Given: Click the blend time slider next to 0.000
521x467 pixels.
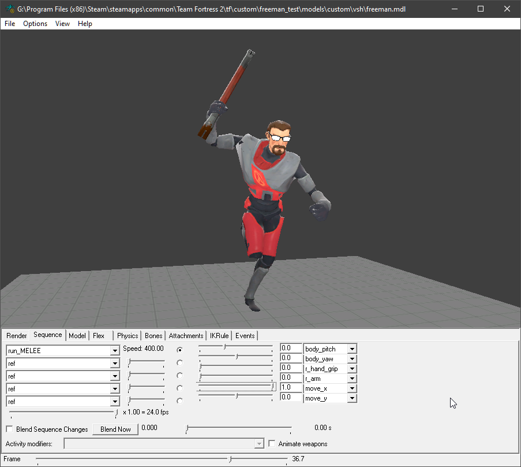Looking at the screenshot, I should 238,429.
